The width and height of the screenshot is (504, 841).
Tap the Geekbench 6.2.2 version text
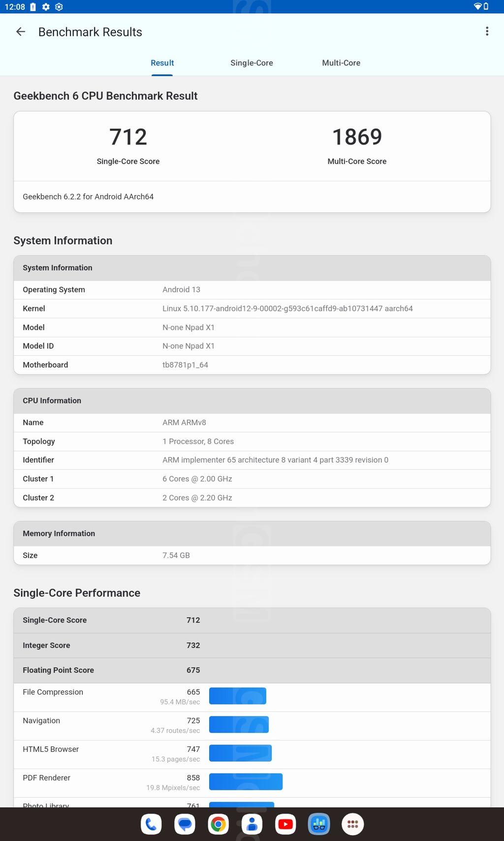tap(88, 197)
